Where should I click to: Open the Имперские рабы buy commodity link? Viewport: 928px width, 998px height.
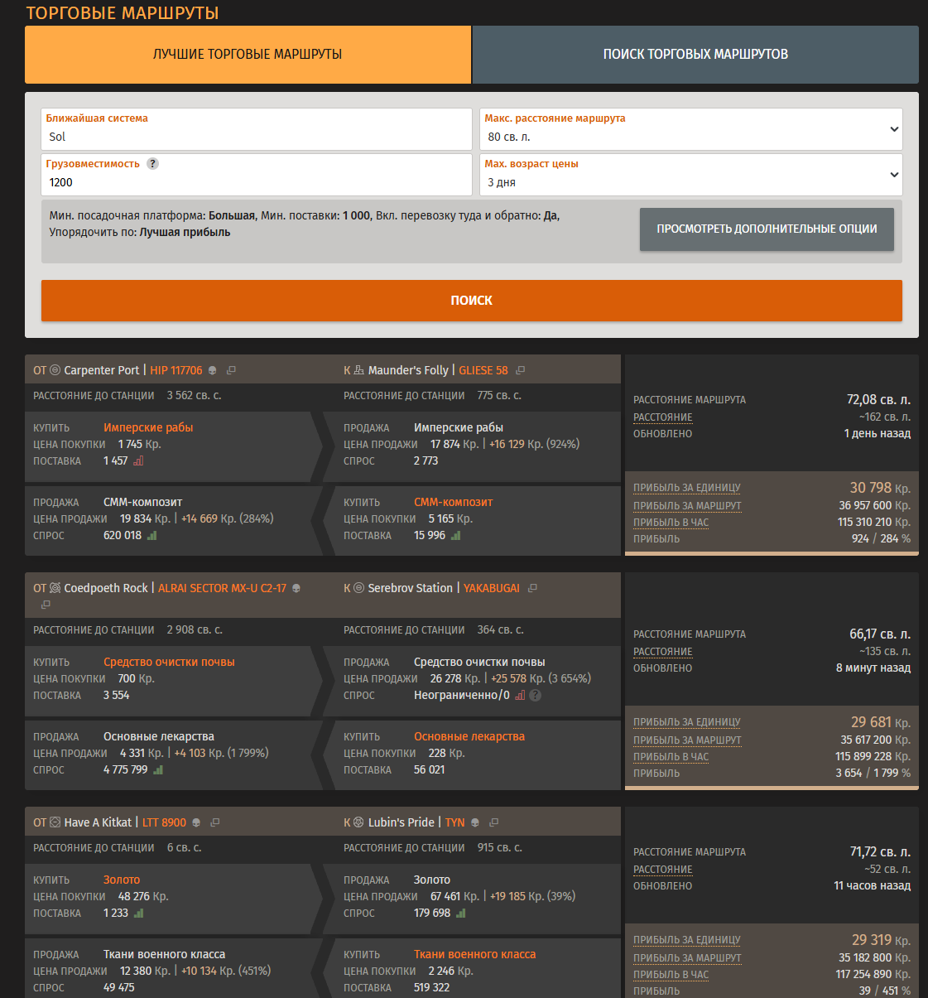tap(148, 427)
